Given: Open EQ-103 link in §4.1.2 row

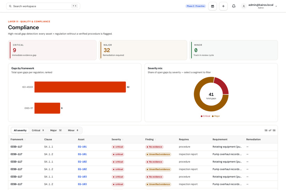Looking at the screenshot, I should [82, 184].
